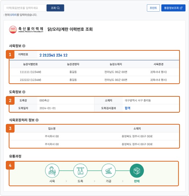Click 홍길동 in the 111111 row
The height and width of the screenshot is (196, 189).
(x=73, y=72)
